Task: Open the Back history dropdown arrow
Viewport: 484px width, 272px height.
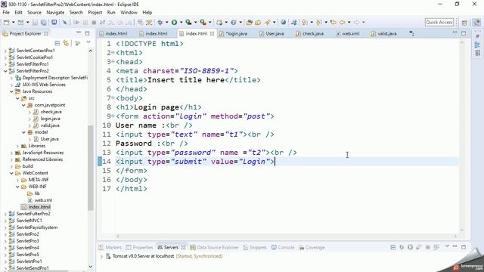Action: (349, 22)
